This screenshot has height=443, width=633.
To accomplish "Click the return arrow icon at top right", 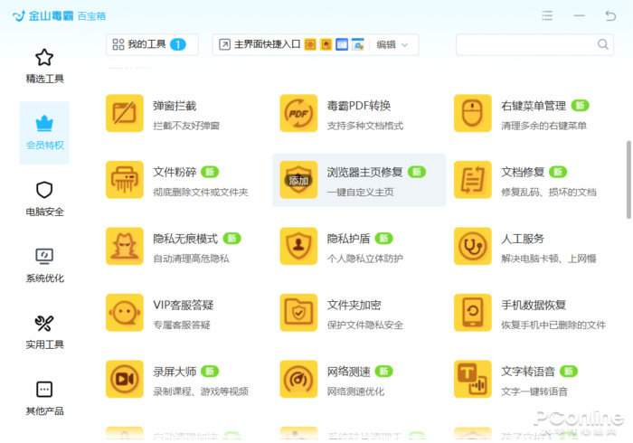I will pyautogui.click(x=610, y=15).
